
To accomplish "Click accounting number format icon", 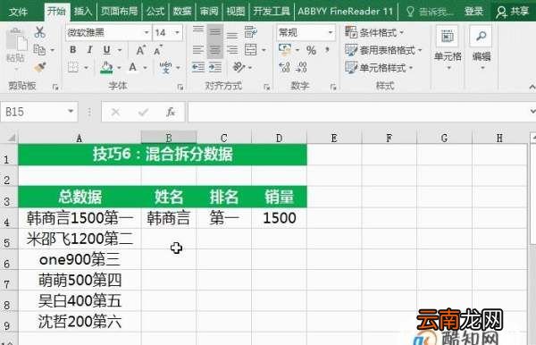I will 285,50.
